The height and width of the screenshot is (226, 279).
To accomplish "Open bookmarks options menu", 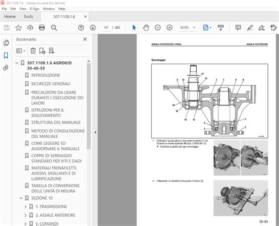I will coord(21,51).
